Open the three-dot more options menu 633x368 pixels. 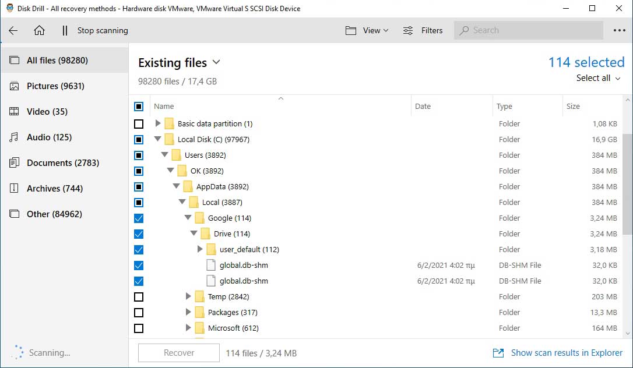619,30
